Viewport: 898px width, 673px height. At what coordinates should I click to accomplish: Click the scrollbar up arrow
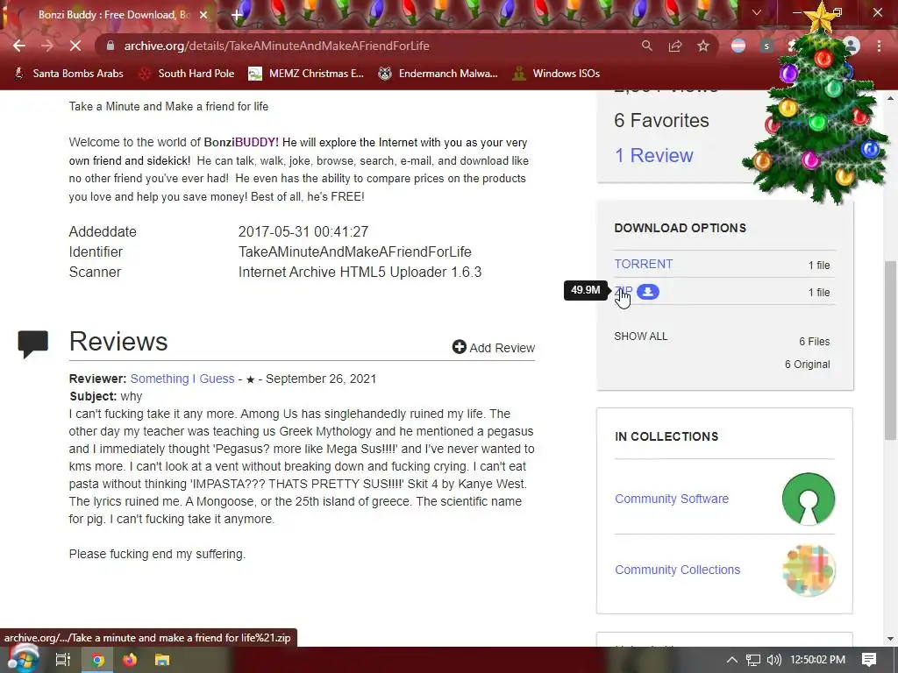(890, 98)
